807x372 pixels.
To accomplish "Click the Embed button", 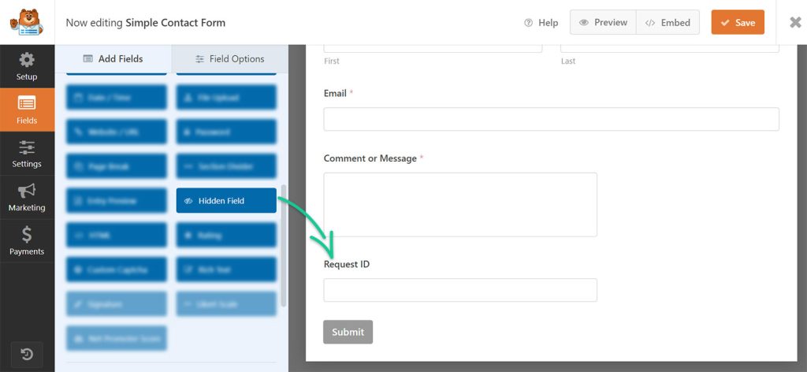I will click(x=668, y=23).
